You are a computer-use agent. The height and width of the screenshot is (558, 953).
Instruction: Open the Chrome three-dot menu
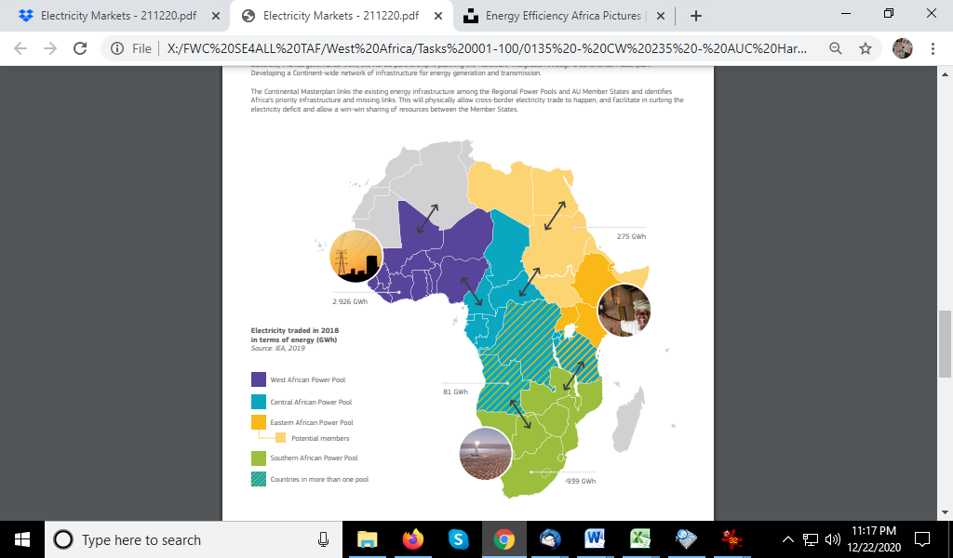tap(933, 48)
